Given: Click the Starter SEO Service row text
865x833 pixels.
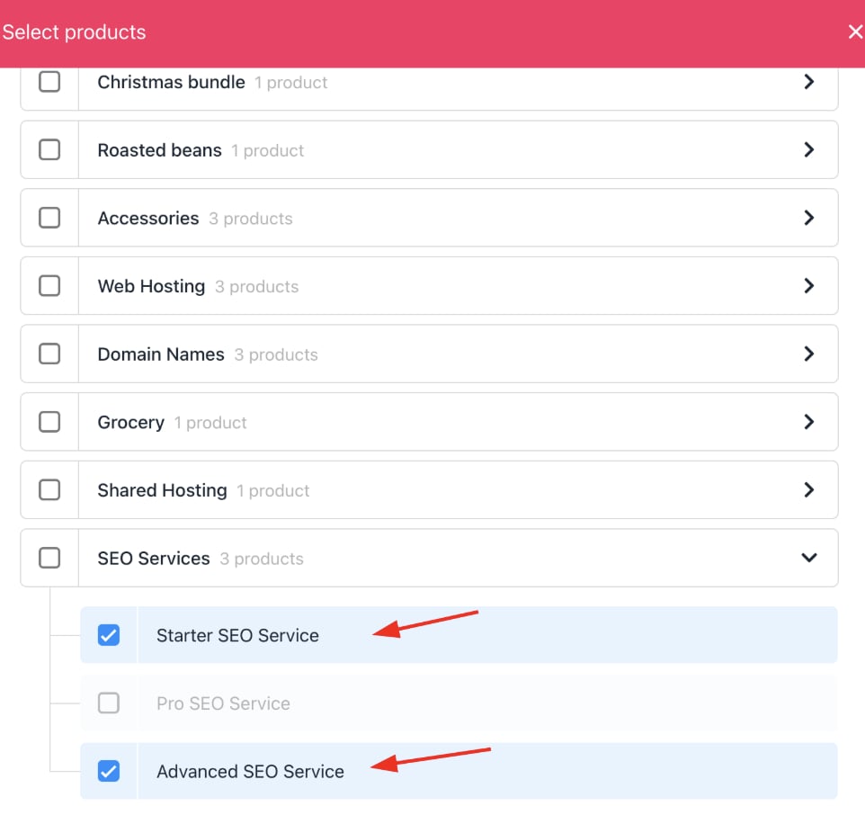Looking at the screenshot, I should tap(237, 635).
